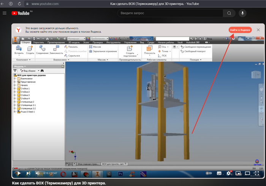Expand the 'Стойка:1' tree node
The image size is (266, 186).
(15, 88)
